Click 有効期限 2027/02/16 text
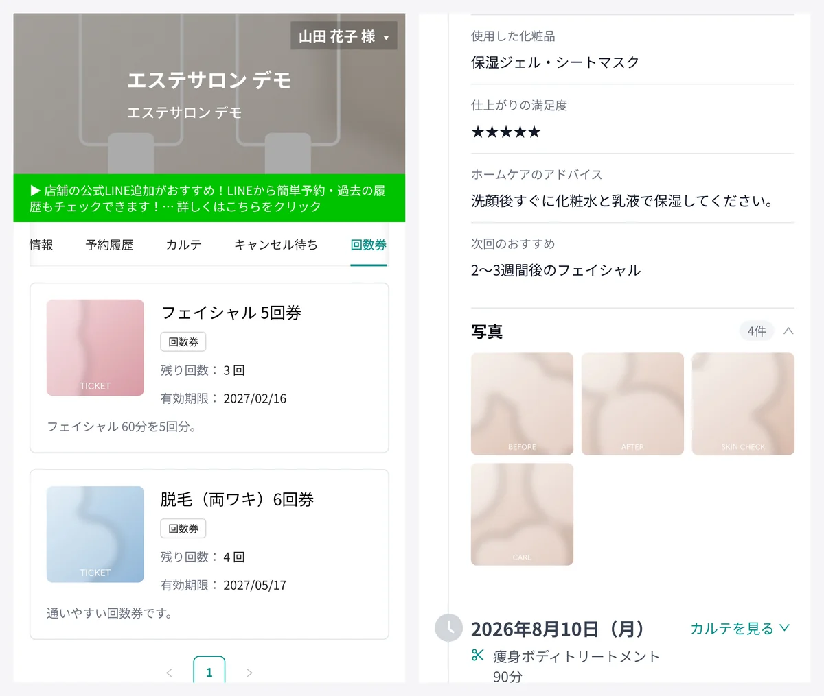The height and width of the screenshot is (696, 824). pyautogui.click(x=224, y=398)
